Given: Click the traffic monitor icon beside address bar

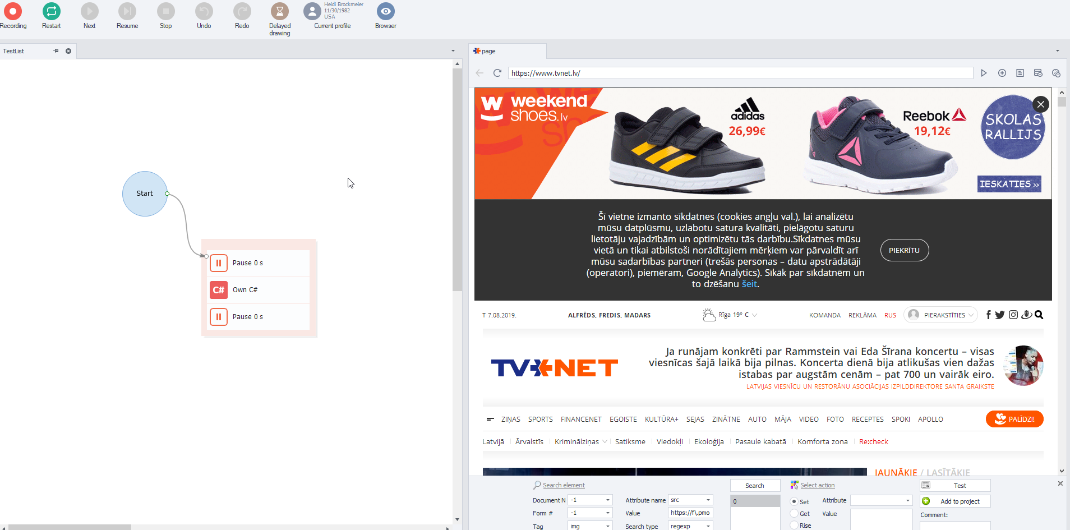Looking at the screenshot, I should 1038,73.
